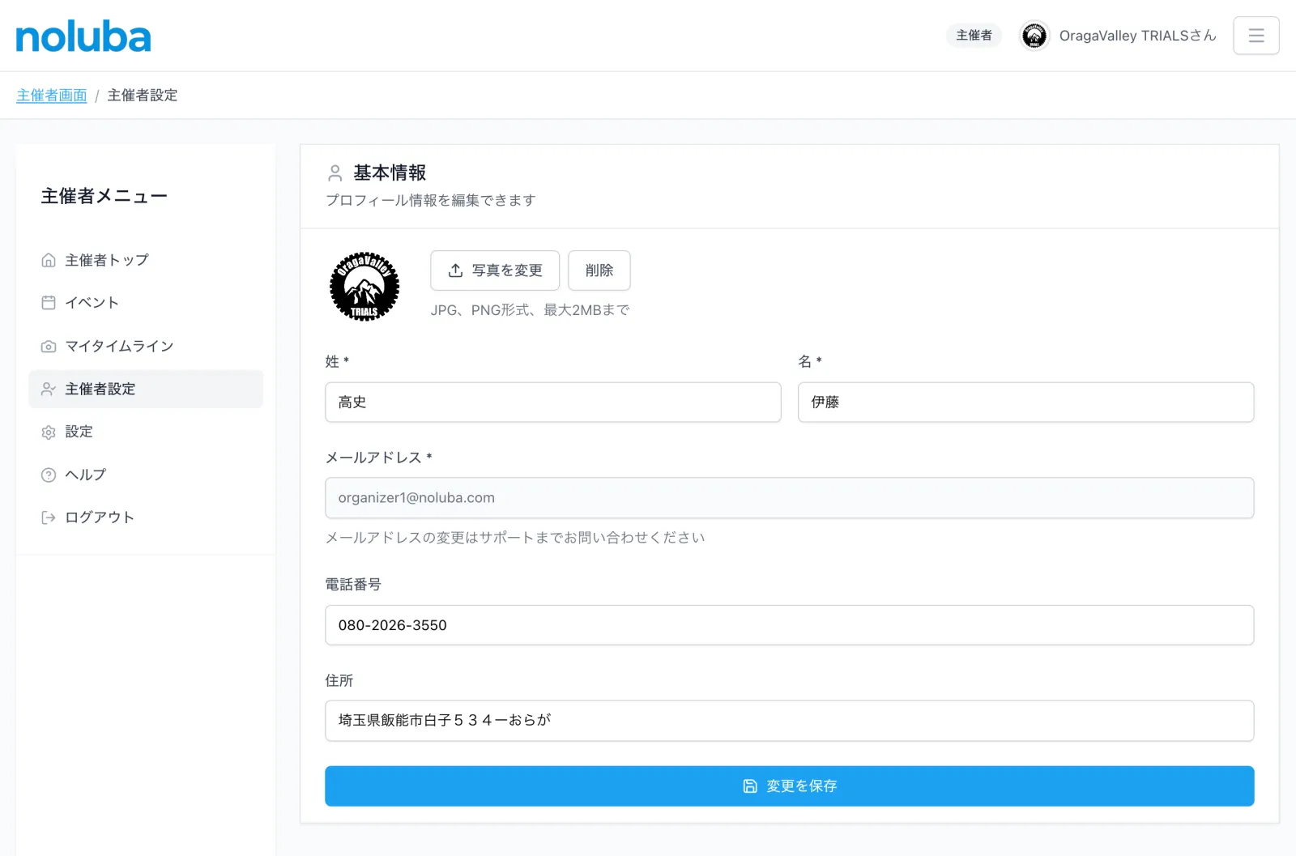Focus the 電話番号 input field
The height and width of the screenshot is (856, 1296).
coord(790,625)
